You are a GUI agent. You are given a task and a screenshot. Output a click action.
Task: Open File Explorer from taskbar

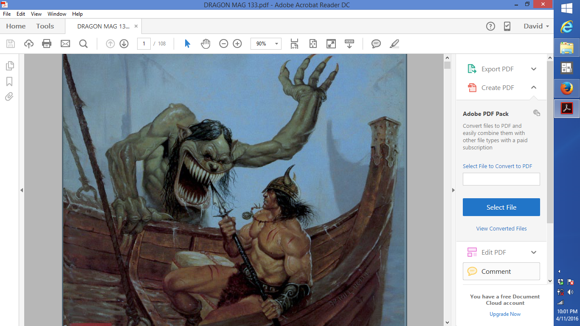click(x=567, y=48)
